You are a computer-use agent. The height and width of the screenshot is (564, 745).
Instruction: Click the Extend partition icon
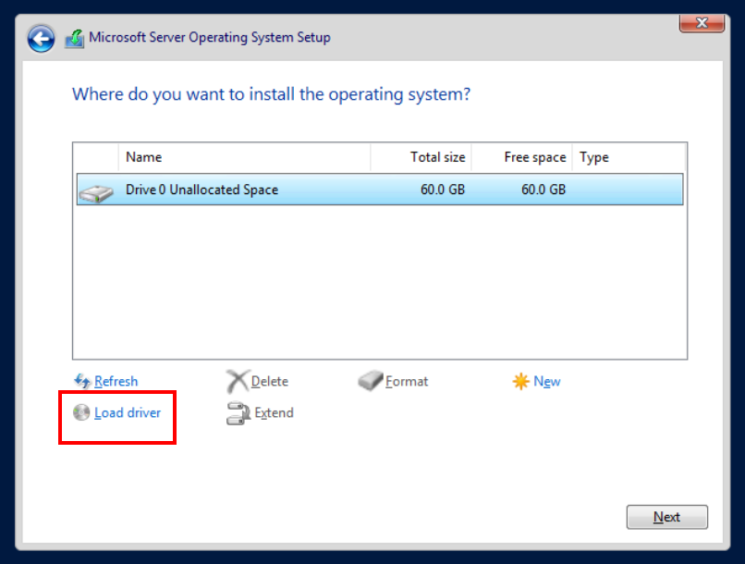point(238,413)
